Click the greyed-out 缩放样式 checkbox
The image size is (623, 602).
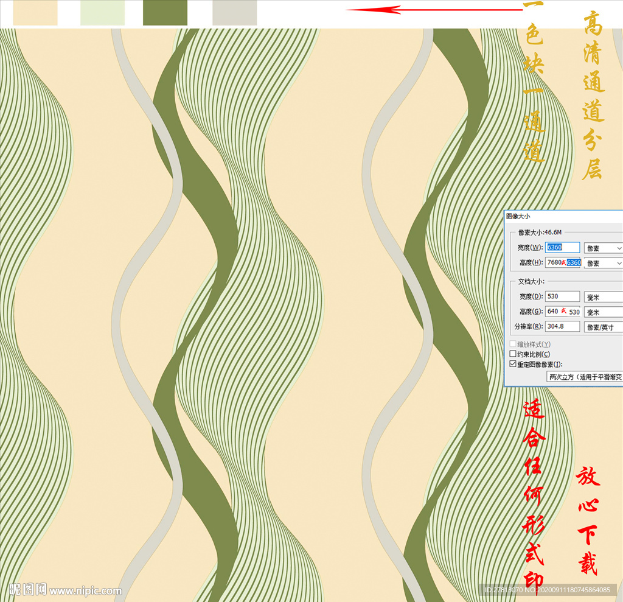tap(513, 343)
